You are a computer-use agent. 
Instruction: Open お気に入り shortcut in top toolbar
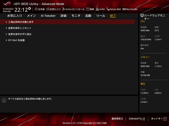(x=53, y=9)
